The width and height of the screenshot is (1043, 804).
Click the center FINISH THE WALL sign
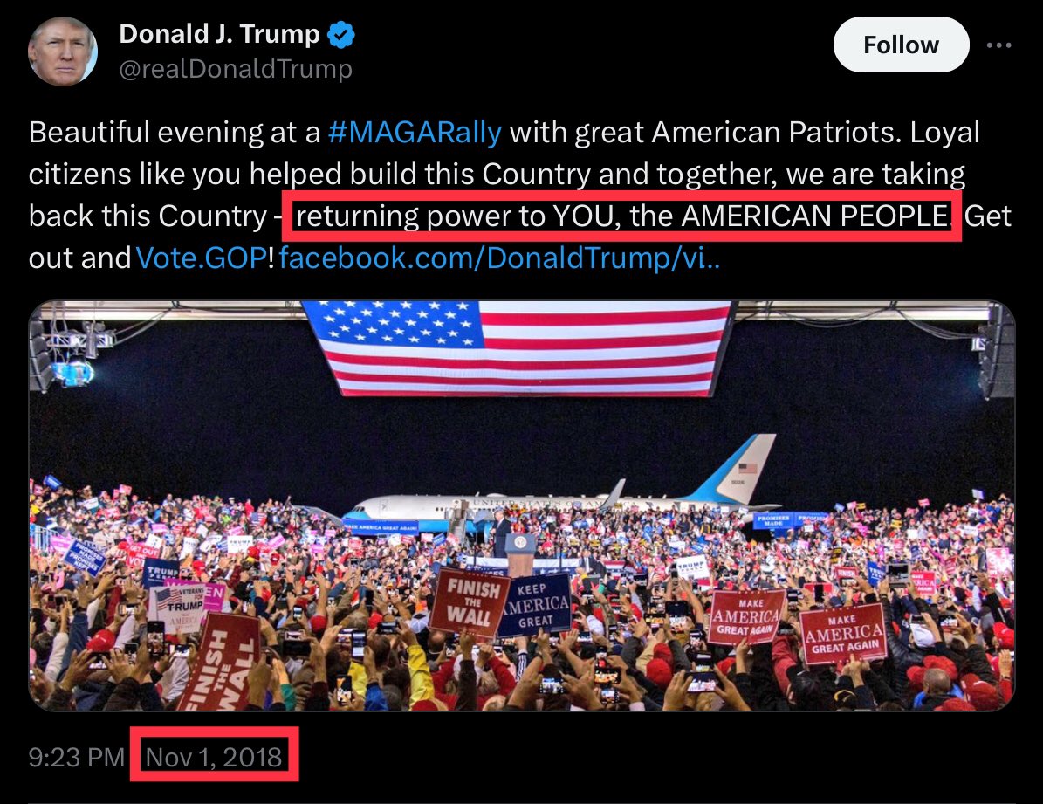click(470, 601)
